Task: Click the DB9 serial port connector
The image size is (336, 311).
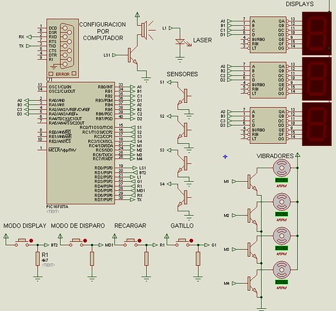Action: pos(63,48)
